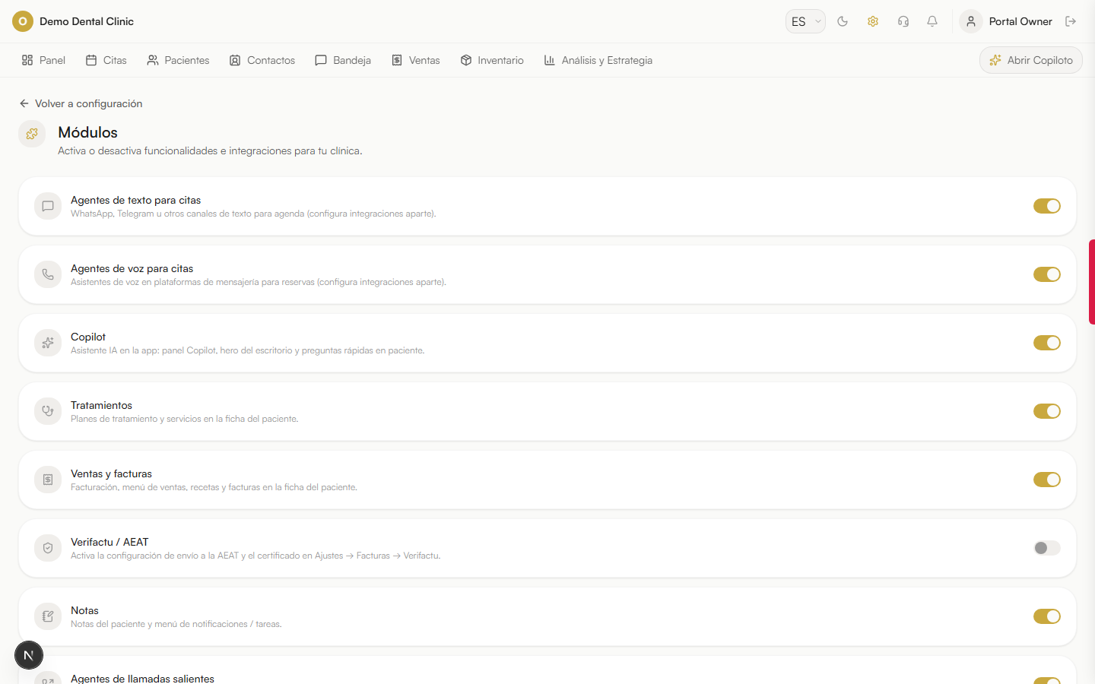Viewport: 1095px width, 684px height.
Task: Open the Citas tab
Action: 106,60
